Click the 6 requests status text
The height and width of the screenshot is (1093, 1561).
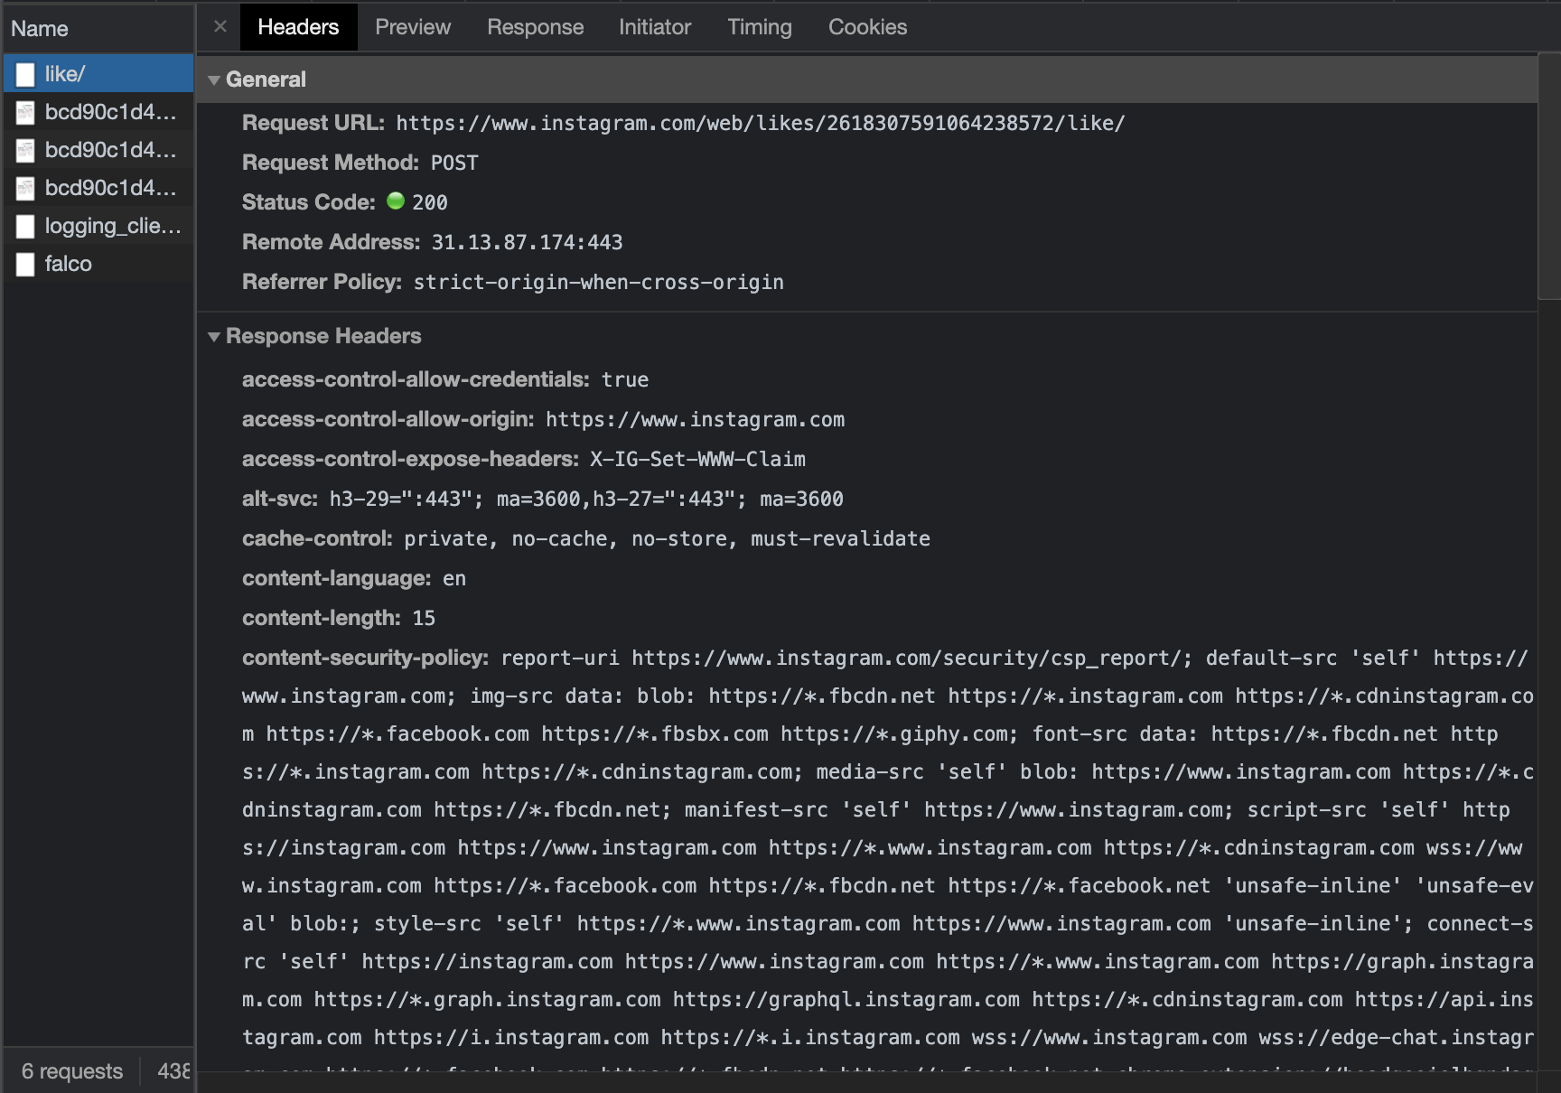pos(72,1071)
